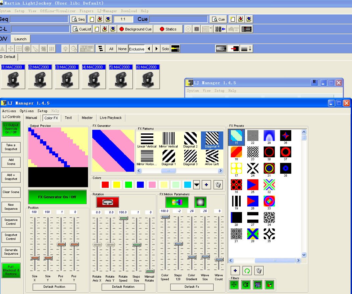This screenshot has height=294, width=352.
Task: Click the Default Rotation button
Action: [123, 287]
